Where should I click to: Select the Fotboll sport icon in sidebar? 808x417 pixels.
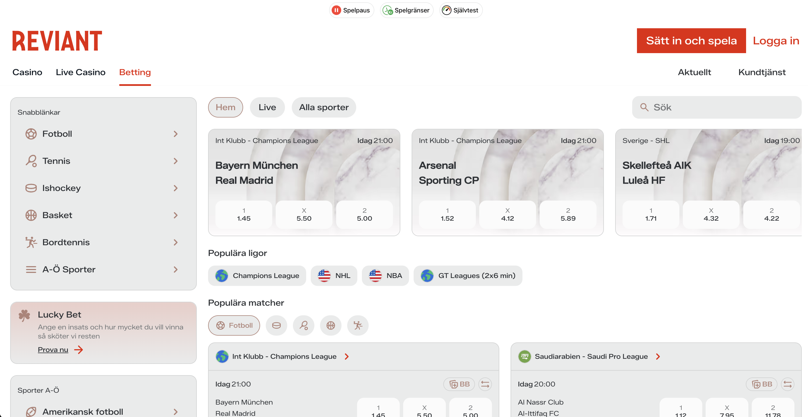(x=31, y=134)
